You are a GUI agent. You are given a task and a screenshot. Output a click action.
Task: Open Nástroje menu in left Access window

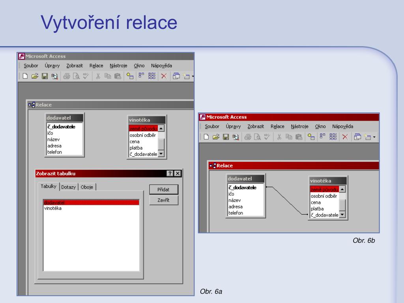pos(118,65)
